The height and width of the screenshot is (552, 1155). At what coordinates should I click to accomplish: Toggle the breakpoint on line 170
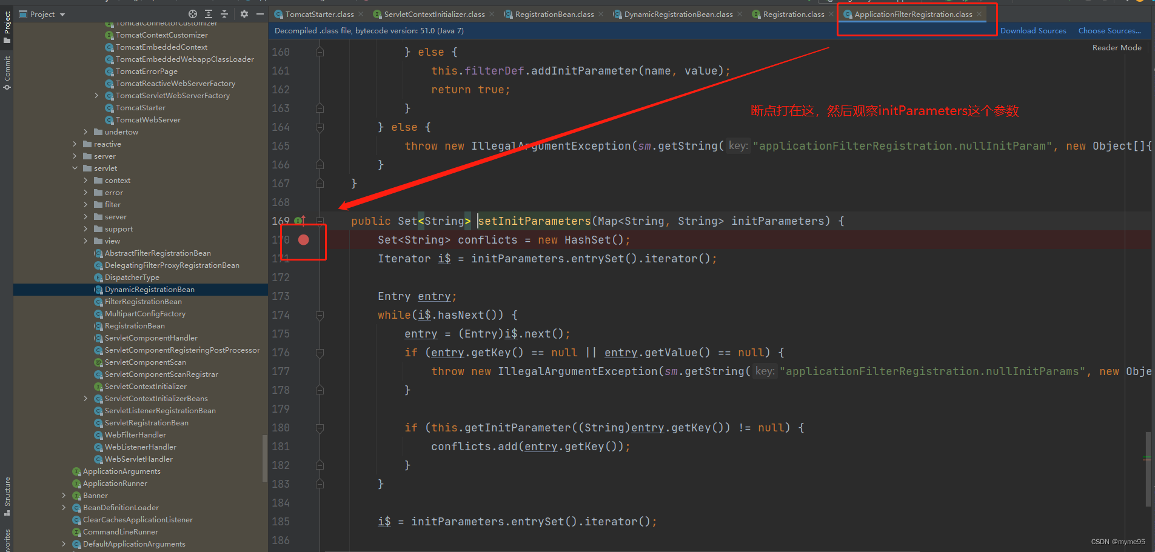coord(303,240)
